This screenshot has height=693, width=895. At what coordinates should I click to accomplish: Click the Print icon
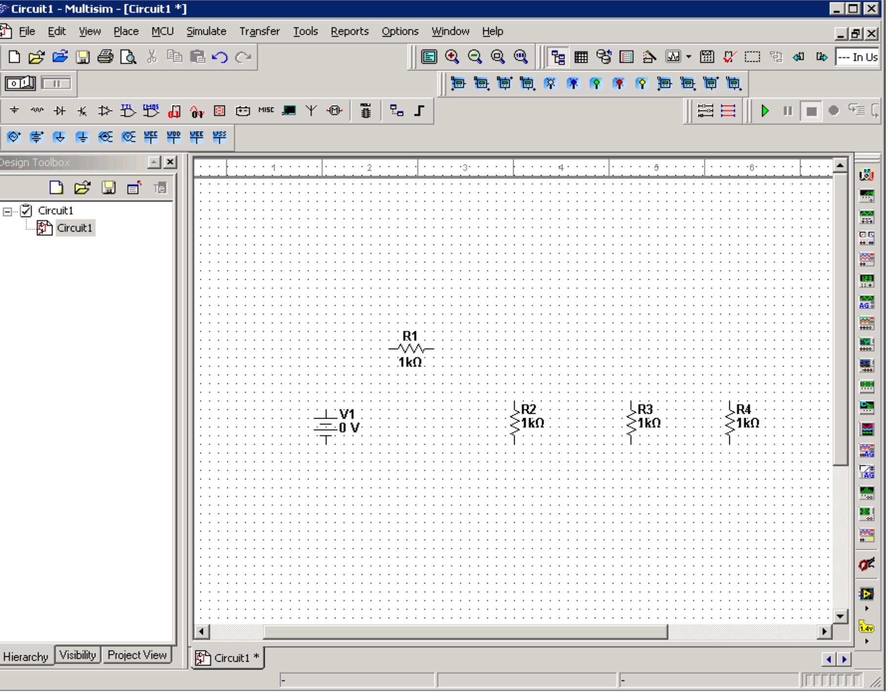tap(105, 58)
